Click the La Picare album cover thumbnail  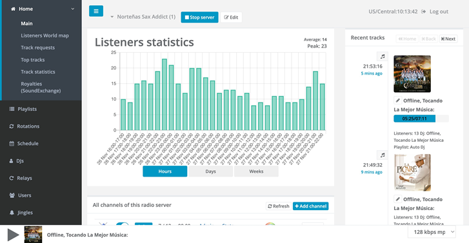point(412,173)
